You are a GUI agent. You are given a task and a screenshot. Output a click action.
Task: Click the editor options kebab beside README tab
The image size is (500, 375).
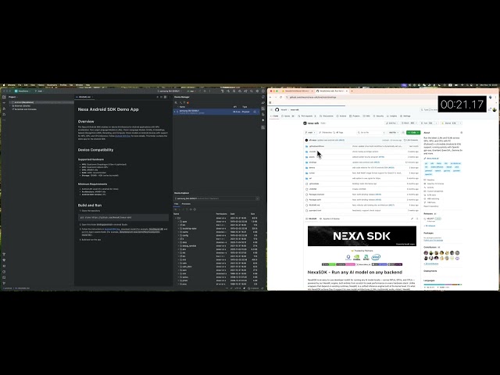click(x=169, y=97)
